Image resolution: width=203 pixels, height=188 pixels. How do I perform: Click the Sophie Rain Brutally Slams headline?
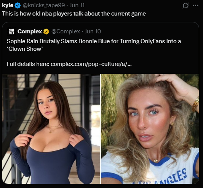[94, 45]
